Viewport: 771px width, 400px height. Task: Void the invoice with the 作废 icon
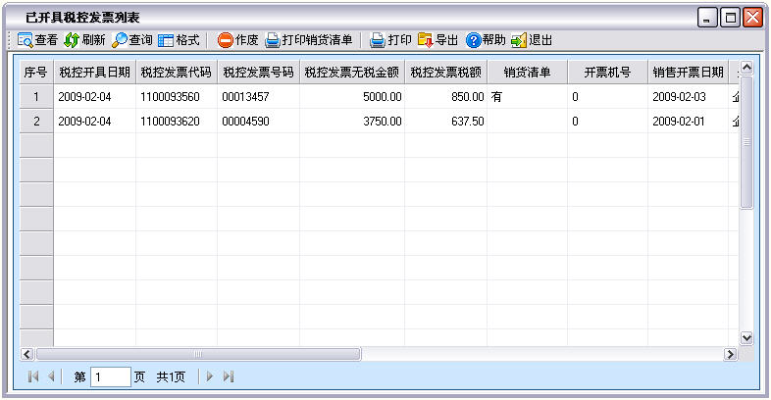click(x=226, y=40)
